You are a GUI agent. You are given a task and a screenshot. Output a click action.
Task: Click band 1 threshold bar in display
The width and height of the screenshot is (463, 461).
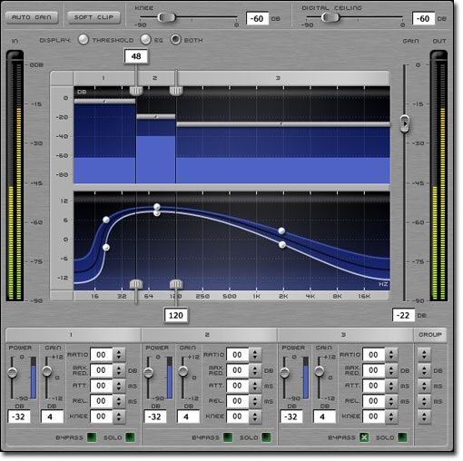[104, 102]
